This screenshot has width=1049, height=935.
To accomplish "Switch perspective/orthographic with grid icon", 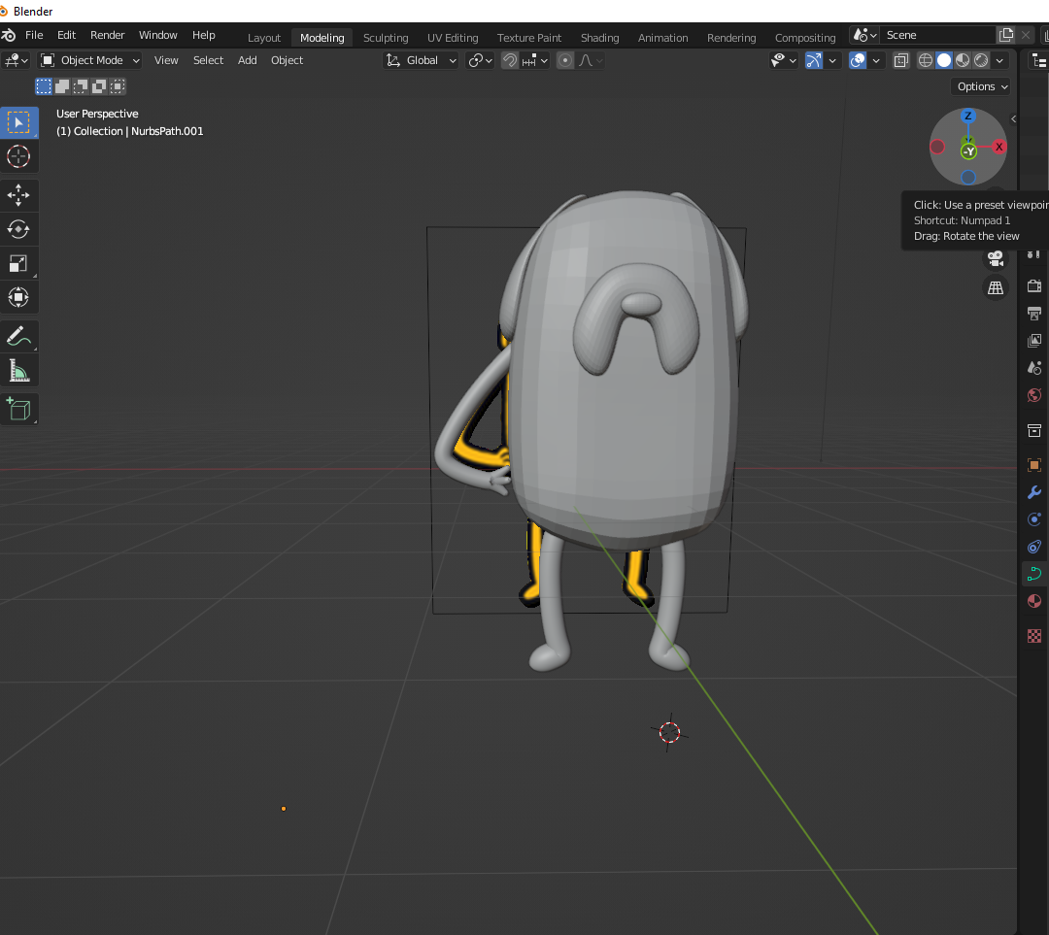I will click(x=996, y=287).
